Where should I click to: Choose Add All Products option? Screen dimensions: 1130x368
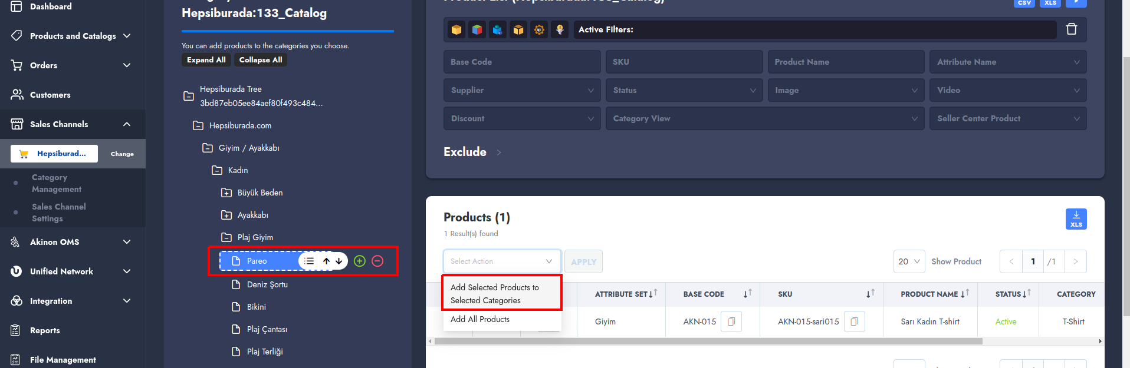click(x=480, y=319)
